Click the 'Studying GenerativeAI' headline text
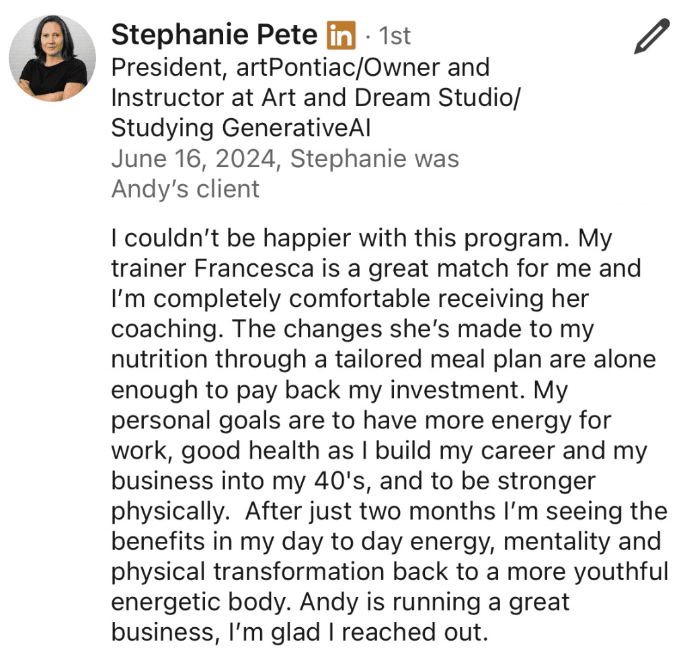Image resolution: width=685 pixels, height=650 pixels. [x=241, y=128]
